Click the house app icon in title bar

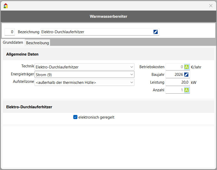click(6, 6)
